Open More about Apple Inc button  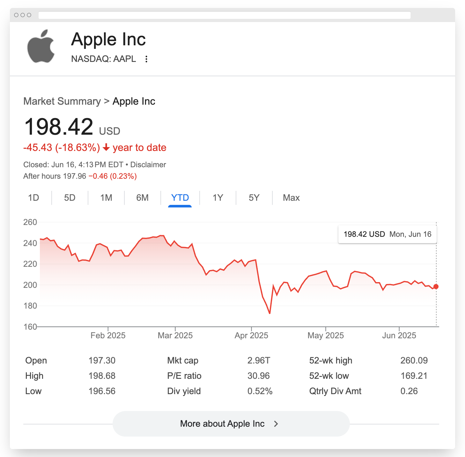coord(231,424)
